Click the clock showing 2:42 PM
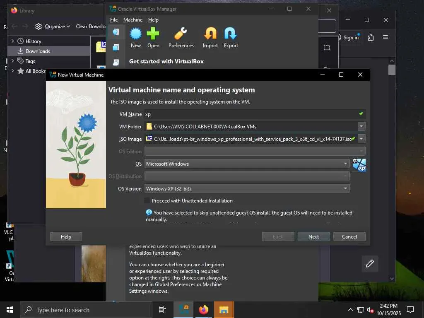The height and width of the screenshot is (318, 424). (x=388, y=306)
